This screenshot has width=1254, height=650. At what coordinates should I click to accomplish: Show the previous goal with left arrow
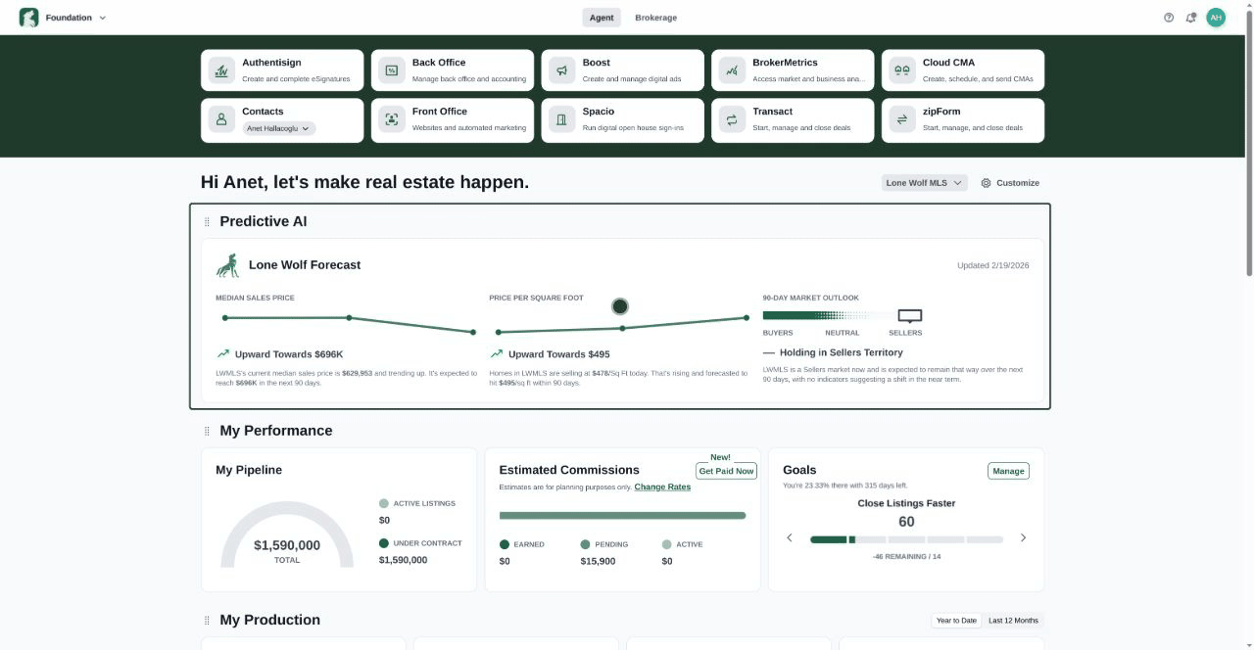point(790,537)
